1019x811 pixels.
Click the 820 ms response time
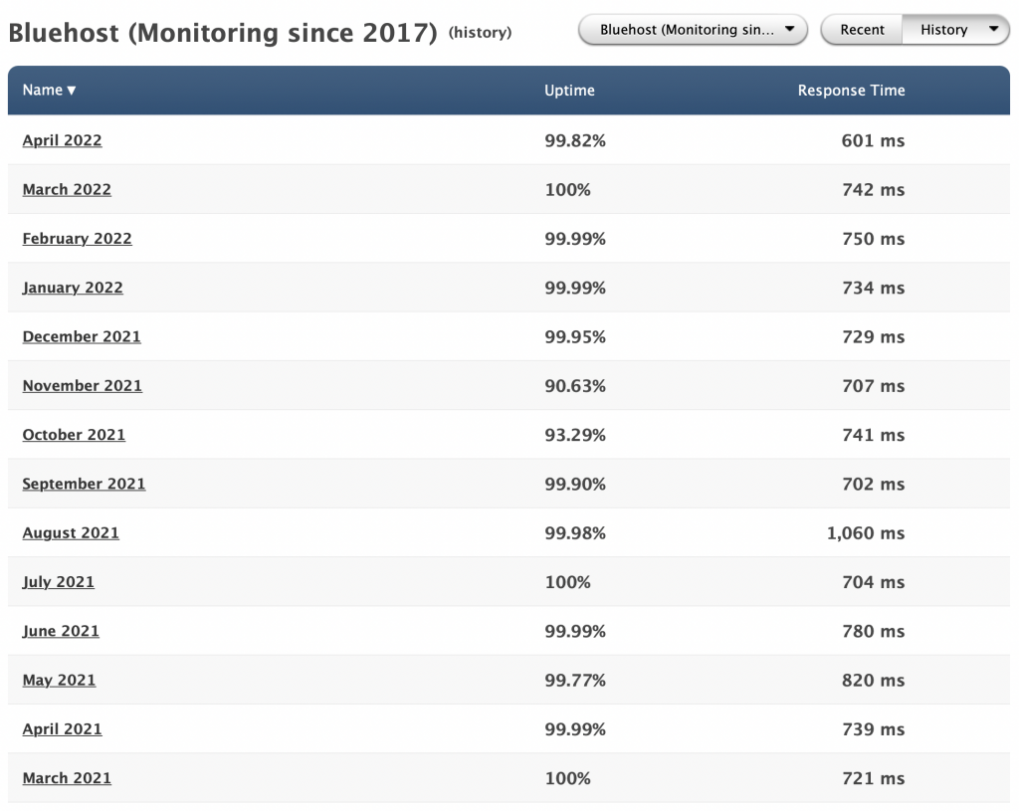[x=873, y=681]
